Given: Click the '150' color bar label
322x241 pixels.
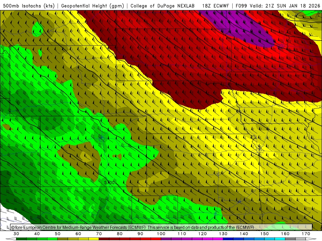Looking at the screenshot, I should (265, 234).
